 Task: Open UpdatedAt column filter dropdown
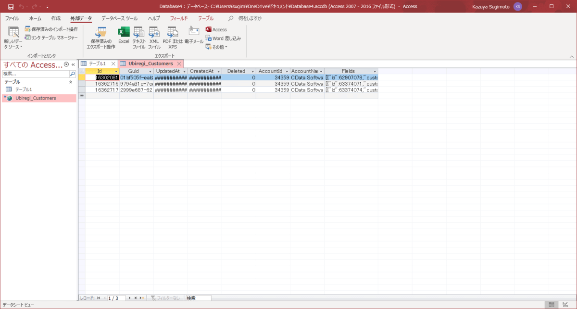click(184, 71)
